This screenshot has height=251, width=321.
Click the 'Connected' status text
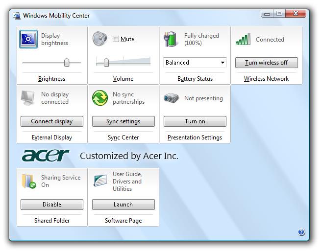pos(270,40)
